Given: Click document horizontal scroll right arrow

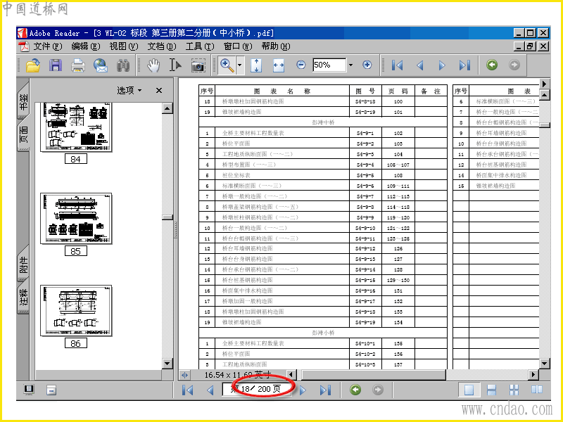Looking at the screenshot, I should pyautogui.click(x=533, y=375).
